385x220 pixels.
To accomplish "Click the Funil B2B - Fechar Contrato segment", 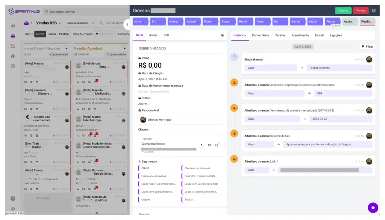I will point(200,176).
